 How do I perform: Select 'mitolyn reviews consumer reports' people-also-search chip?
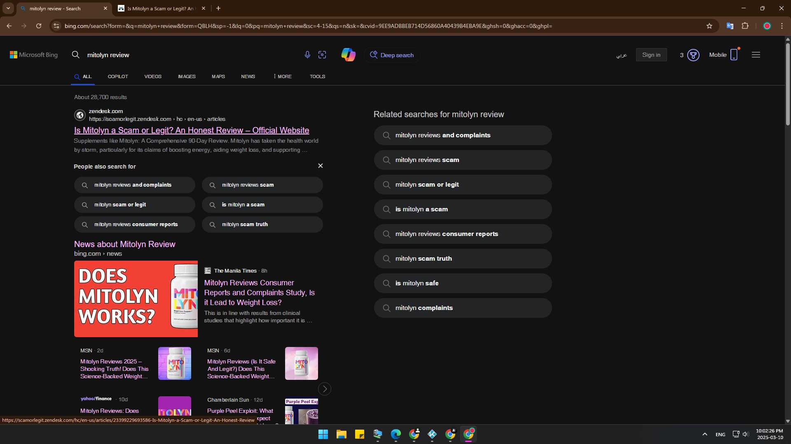coord(135,224)
